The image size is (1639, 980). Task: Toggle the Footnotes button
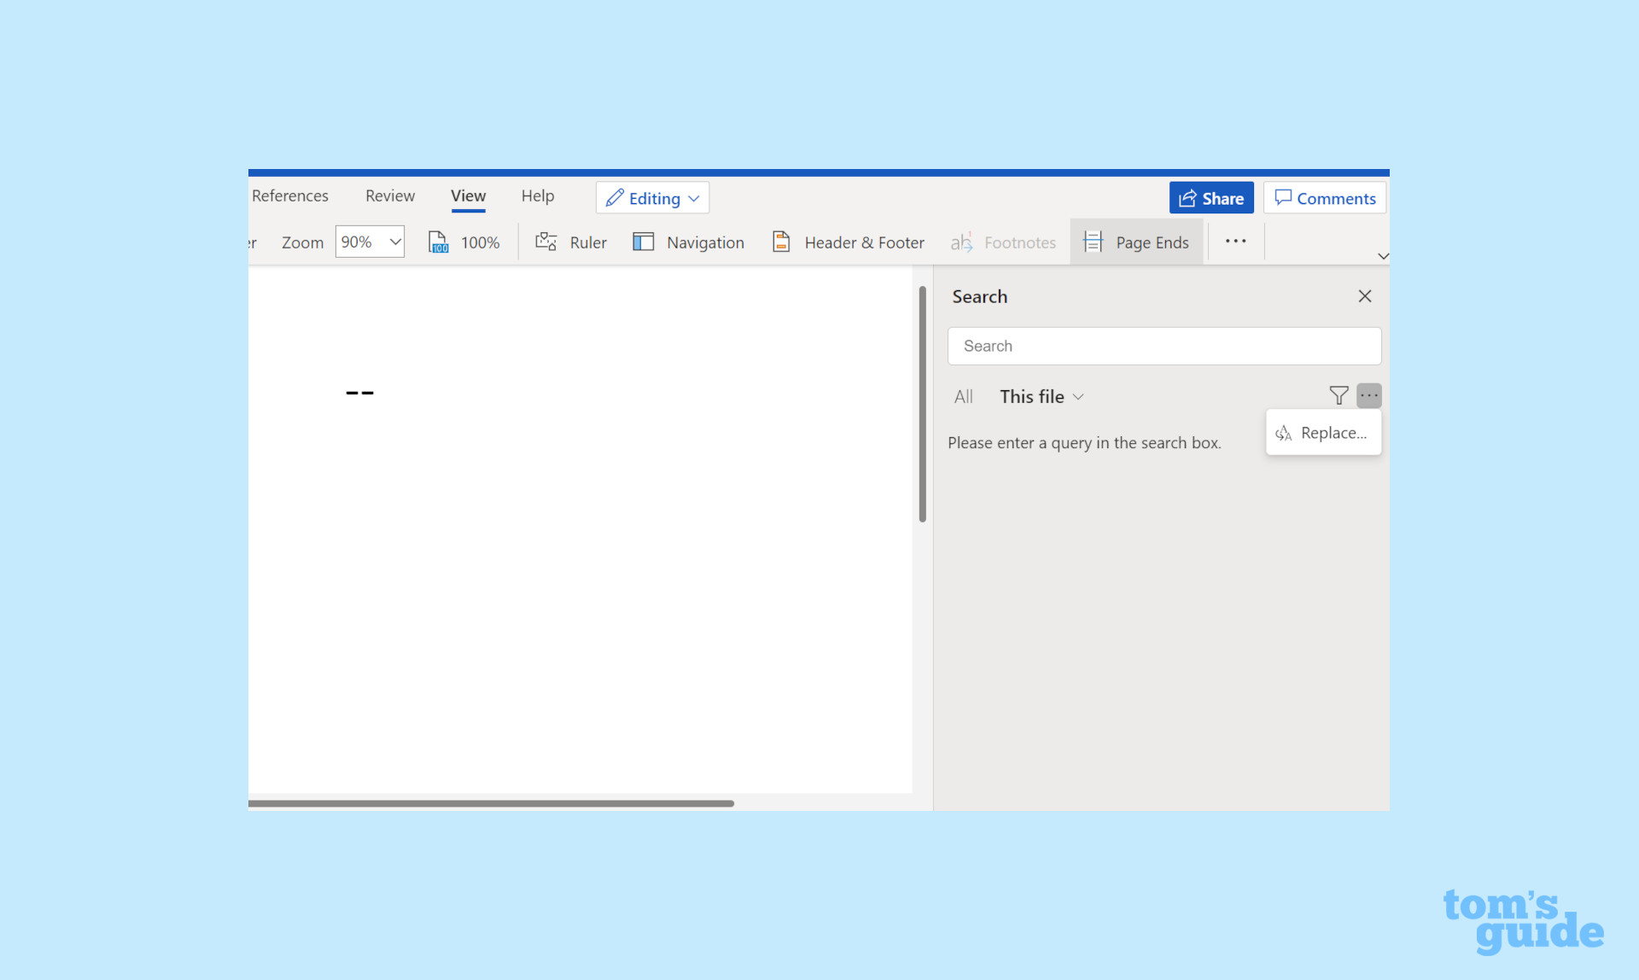click(1005, 242)
